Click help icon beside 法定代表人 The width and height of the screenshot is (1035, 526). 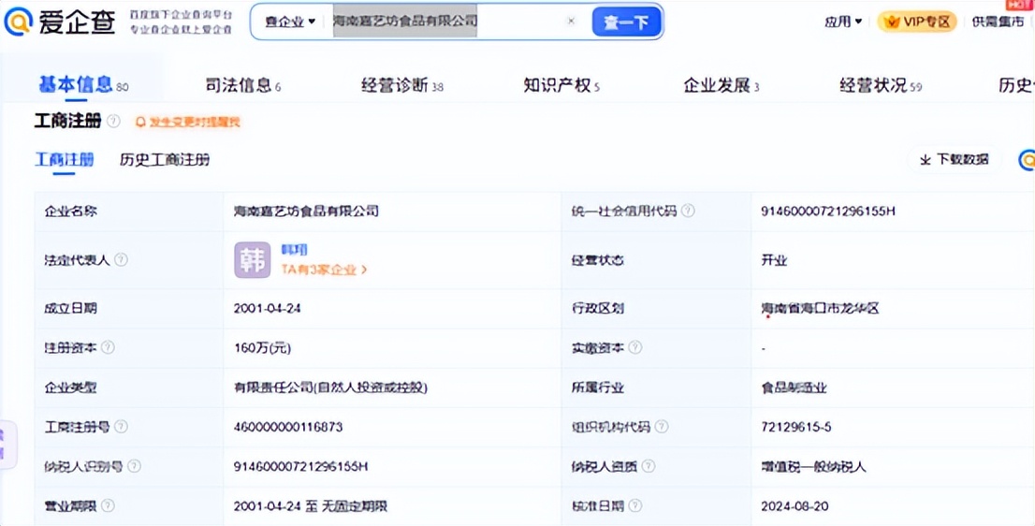click(x=121, y=259)
